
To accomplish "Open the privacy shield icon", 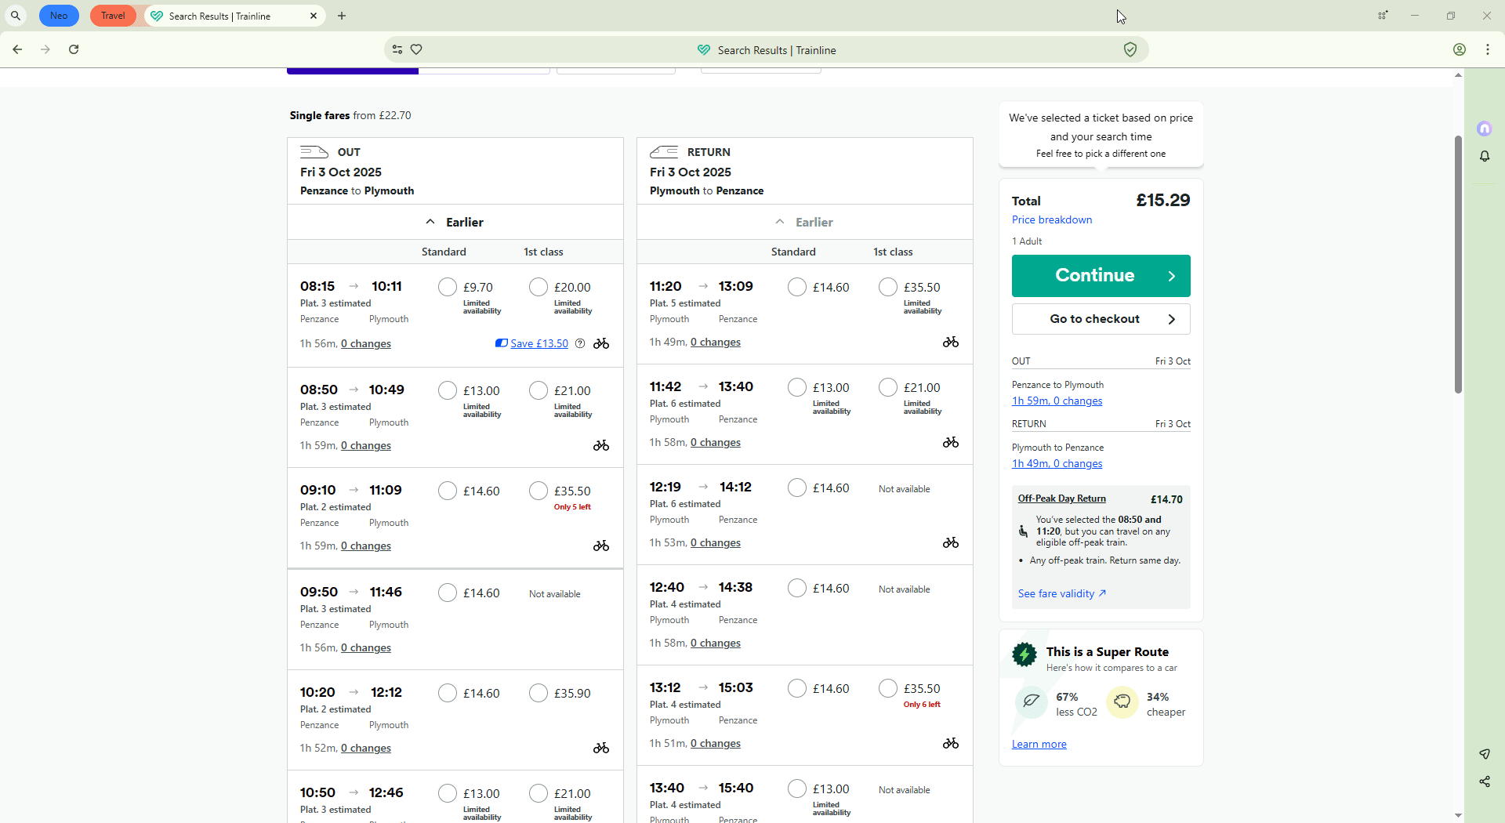I will [1130, 49].
